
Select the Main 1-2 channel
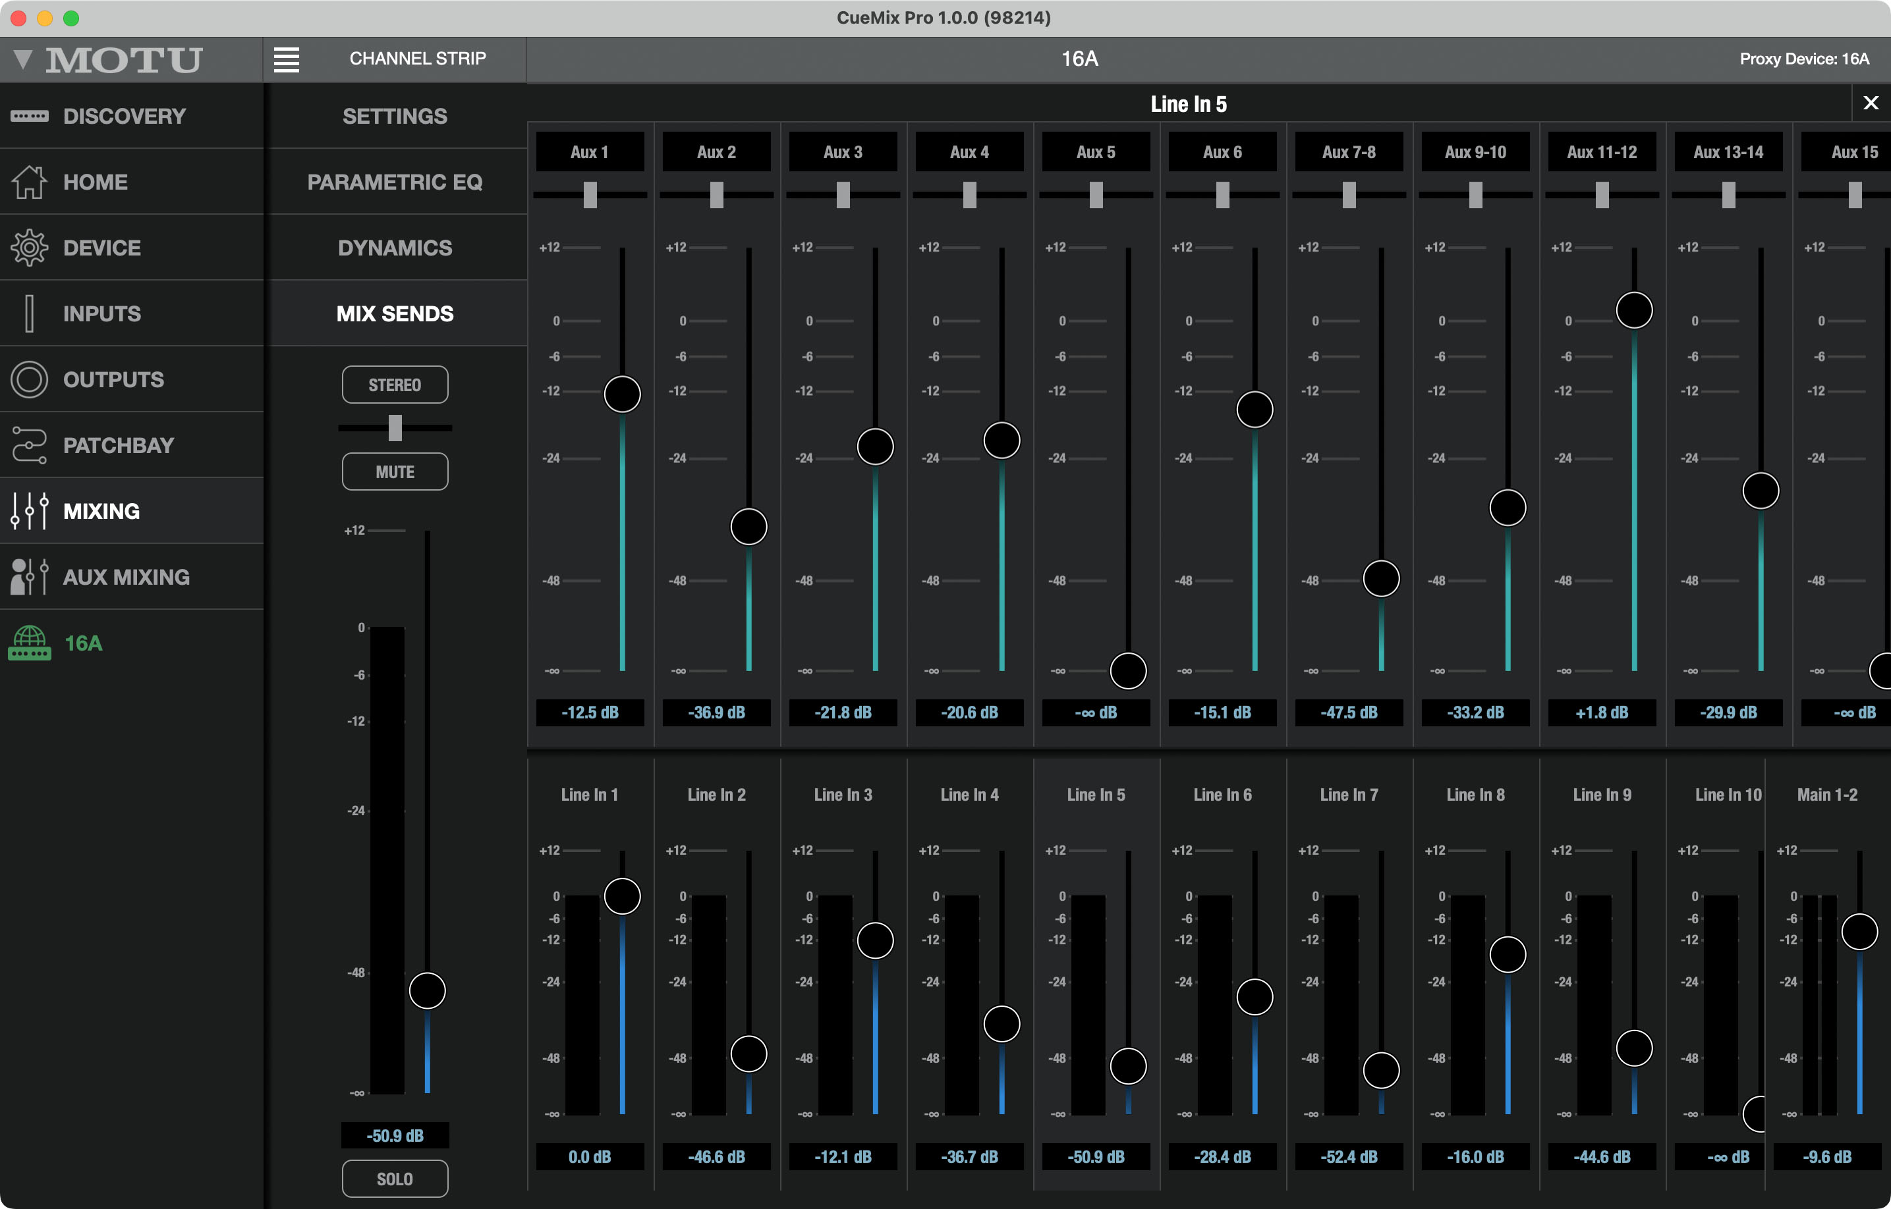1827,795
